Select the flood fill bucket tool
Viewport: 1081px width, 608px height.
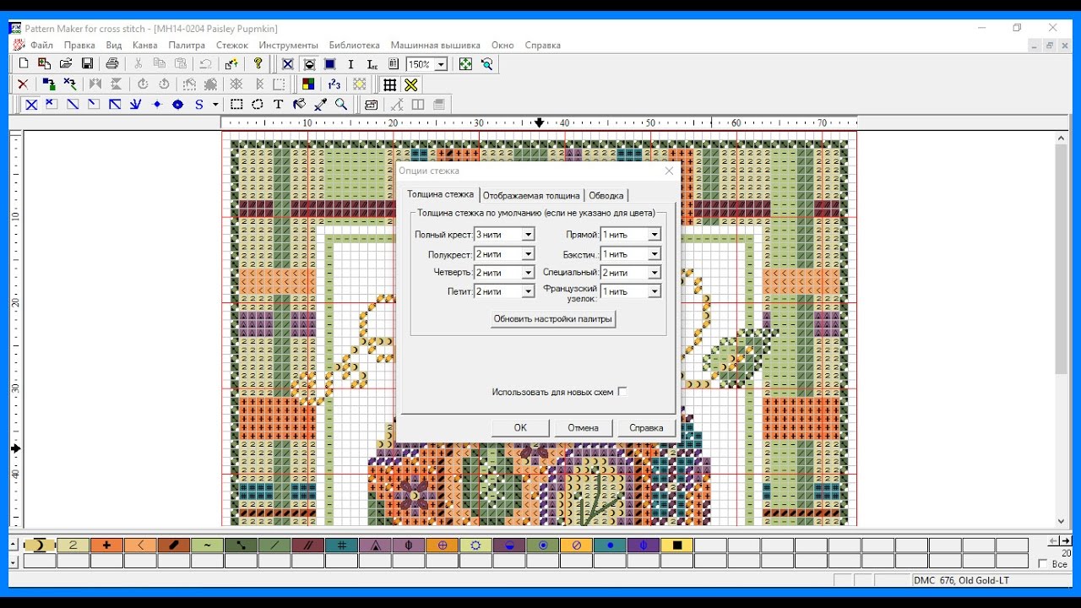click(299, 105)
